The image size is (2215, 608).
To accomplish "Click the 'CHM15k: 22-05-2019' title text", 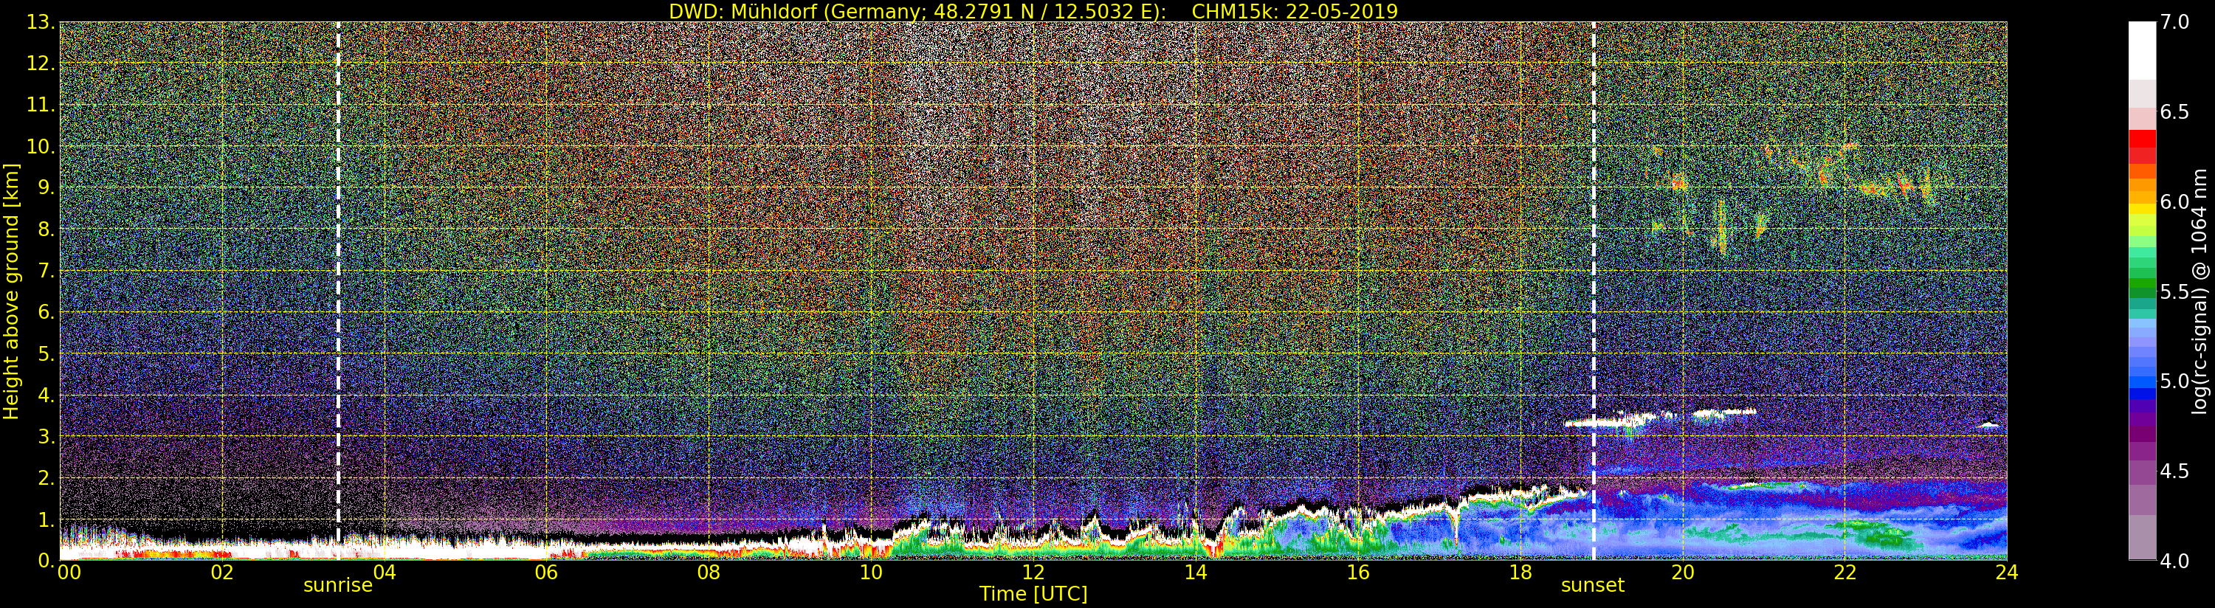I will [x=1295, y=11].
